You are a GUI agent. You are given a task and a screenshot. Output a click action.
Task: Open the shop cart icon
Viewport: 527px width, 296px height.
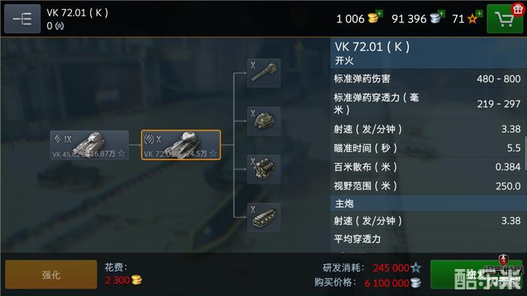[505, 19]
